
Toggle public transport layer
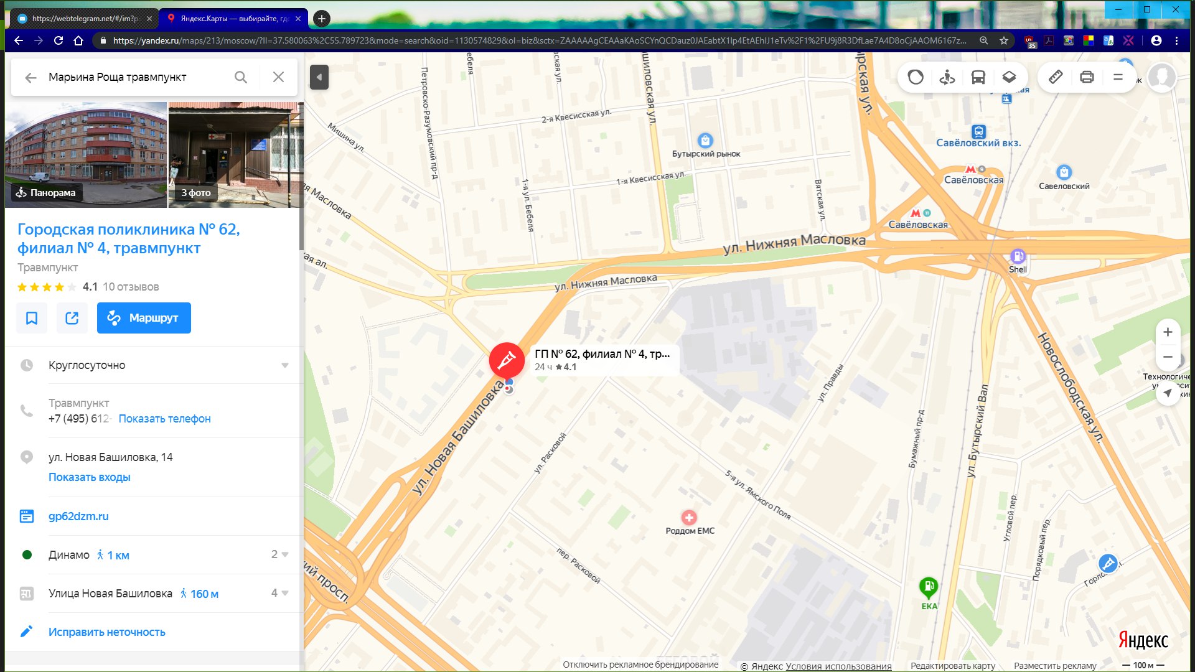tap(978, 77)
